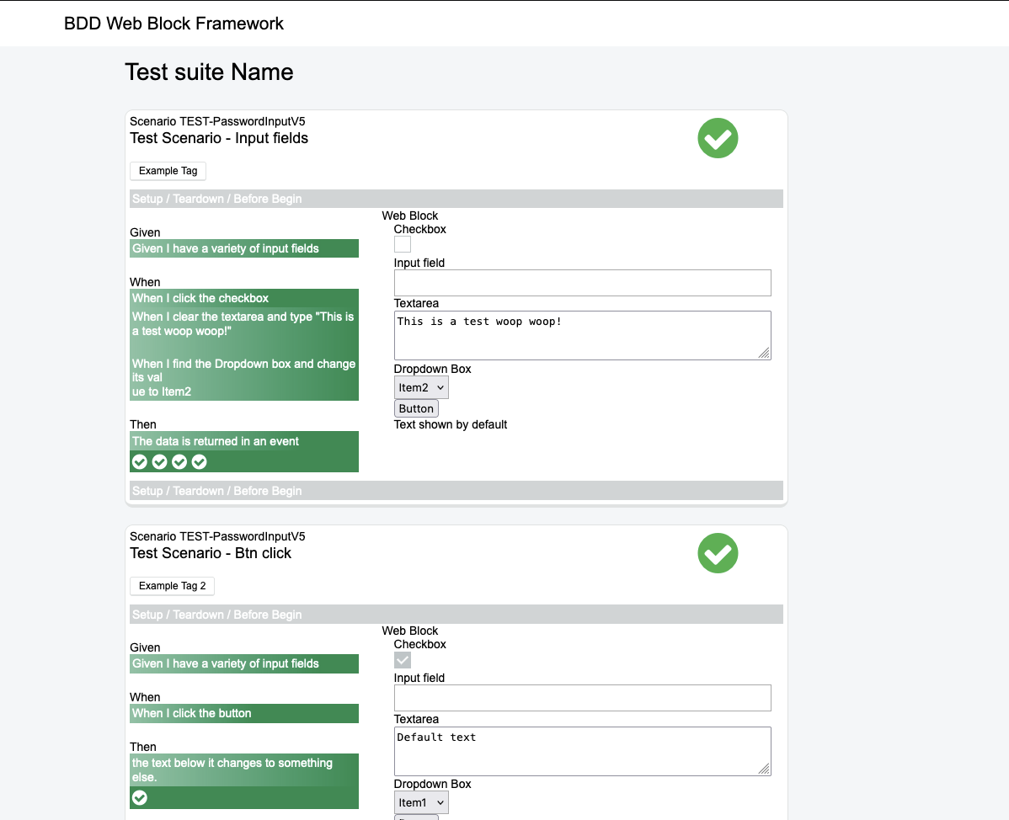
Task: Click the 'When I click the button' step
Action: point(244,713)
